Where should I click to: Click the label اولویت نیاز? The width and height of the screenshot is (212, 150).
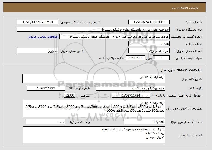[194, 44]
